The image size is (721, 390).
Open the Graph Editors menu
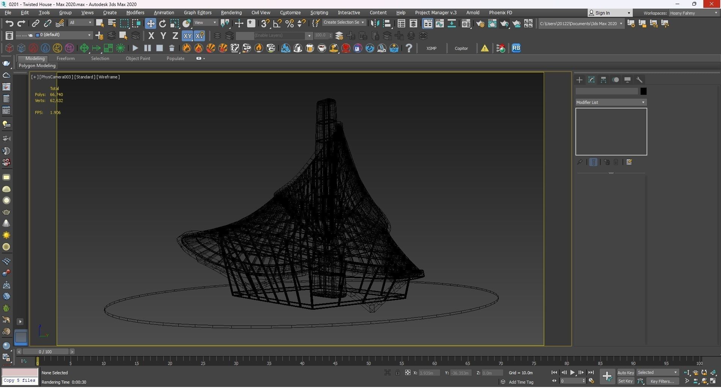coord(198,12)
